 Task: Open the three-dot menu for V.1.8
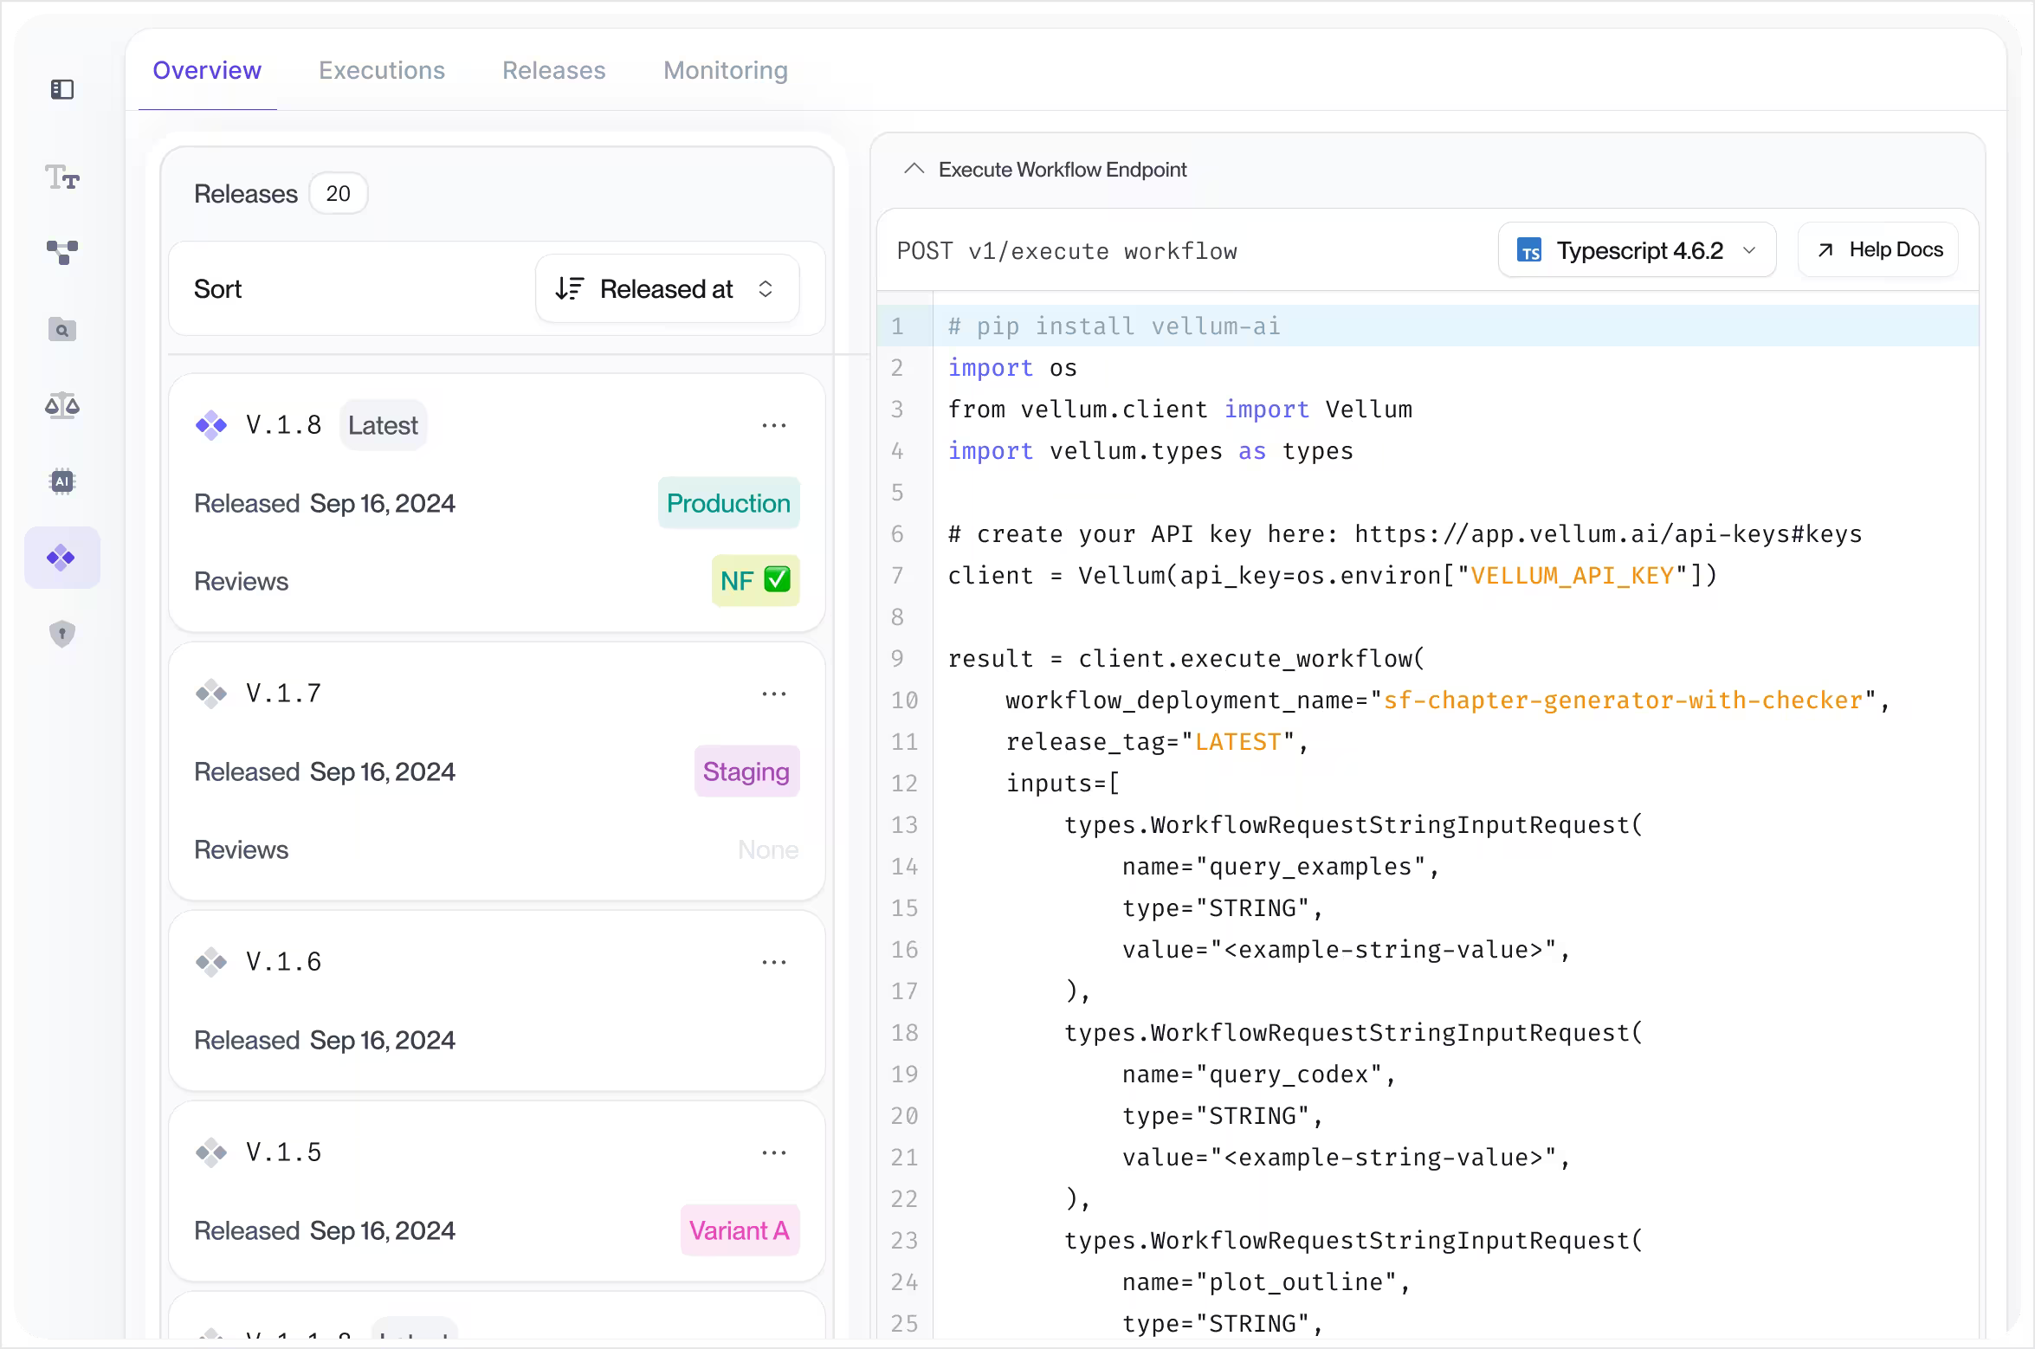tap(773, 425)
